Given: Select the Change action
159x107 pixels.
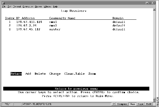Looking at the screenshot, I should [55, 74].
